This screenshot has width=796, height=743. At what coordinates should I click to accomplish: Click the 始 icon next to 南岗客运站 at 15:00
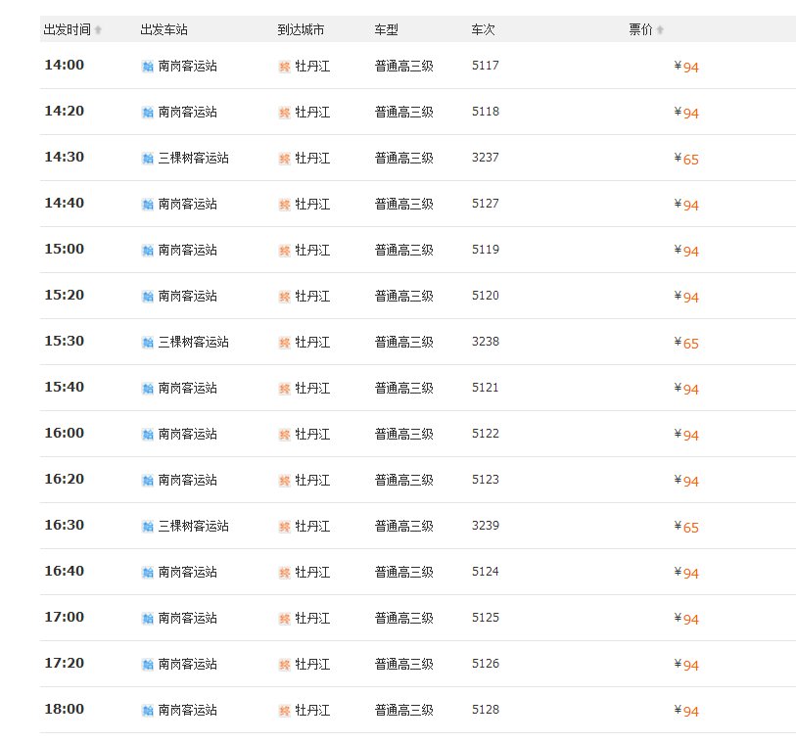click(x=148, y=250)
